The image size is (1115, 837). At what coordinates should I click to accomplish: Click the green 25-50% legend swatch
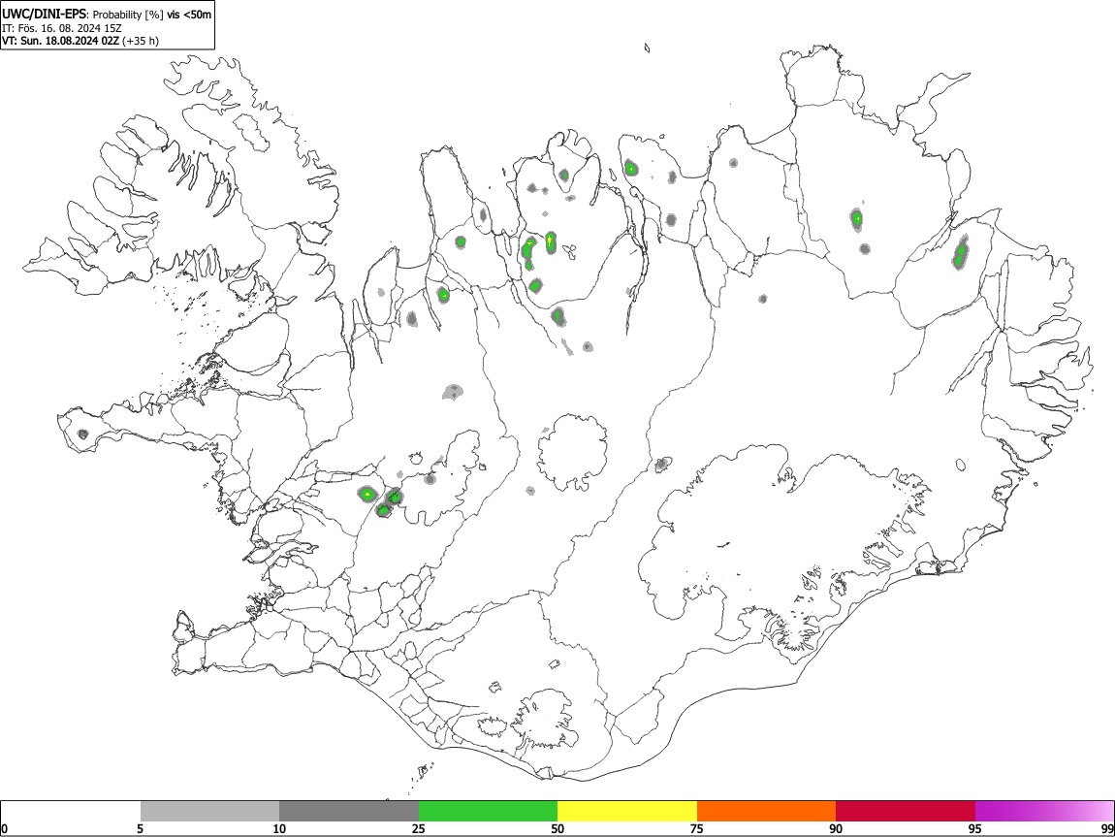pos(488,812)
